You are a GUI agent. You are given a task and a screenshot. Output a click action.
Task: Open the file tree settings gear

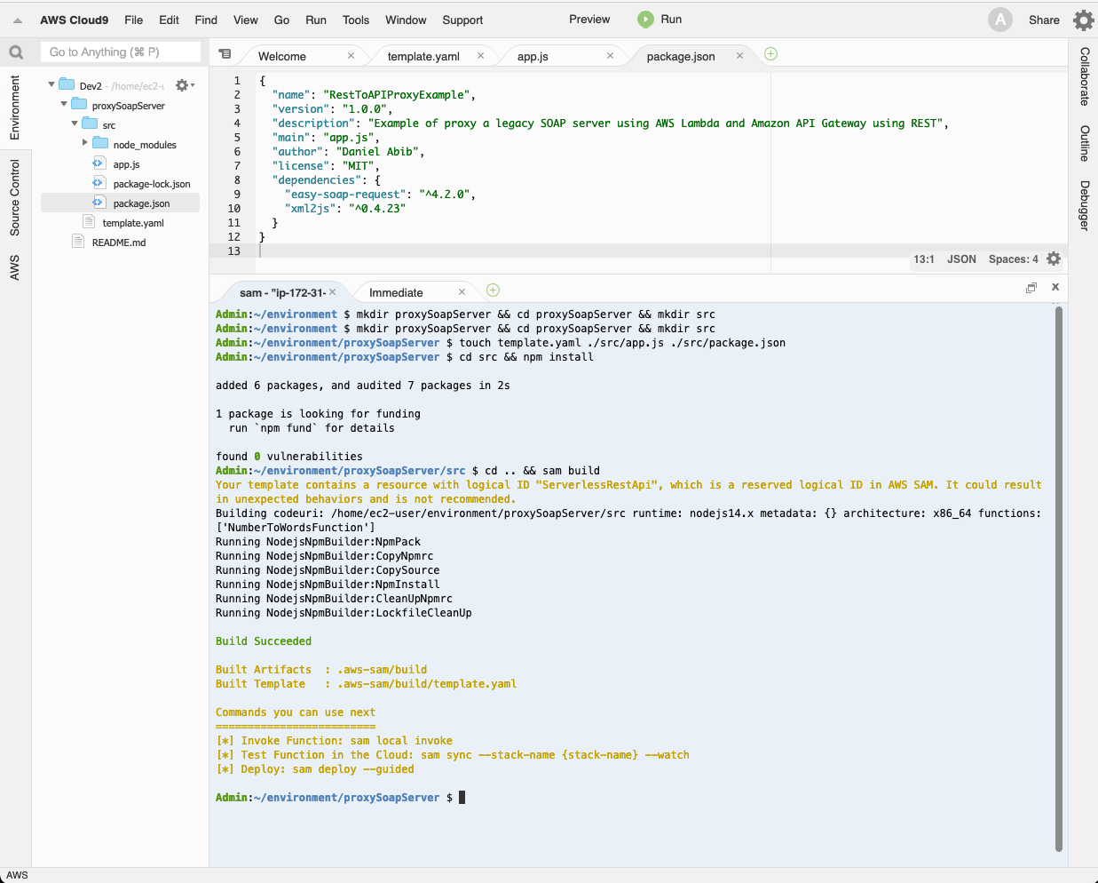(x=183, y=85)
